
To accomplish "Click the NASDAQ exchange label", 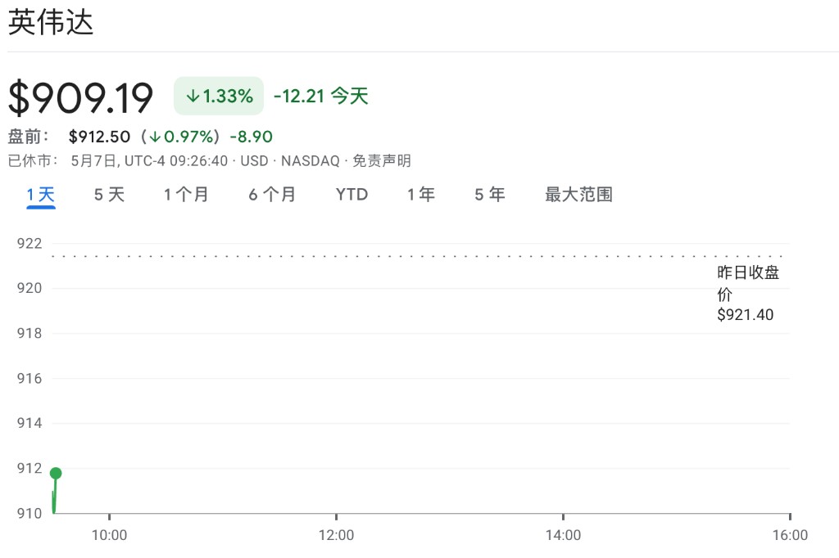I will pos(310,161).
